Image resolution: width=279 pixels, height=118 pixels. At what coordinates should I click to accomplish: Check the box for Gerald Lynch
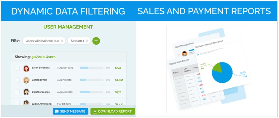(17, 80)
